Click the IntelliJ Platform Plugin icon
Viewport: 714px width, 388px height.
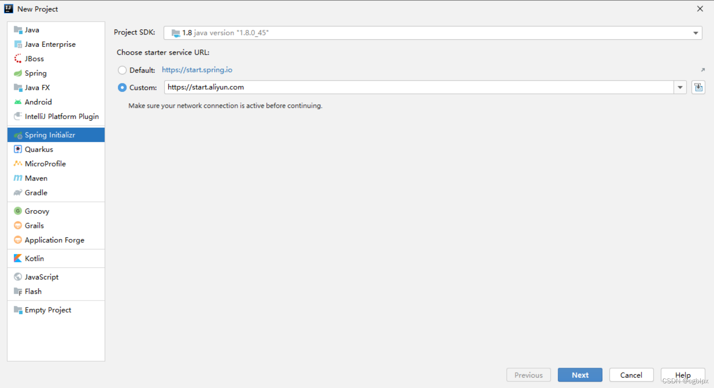coord(18,116)
